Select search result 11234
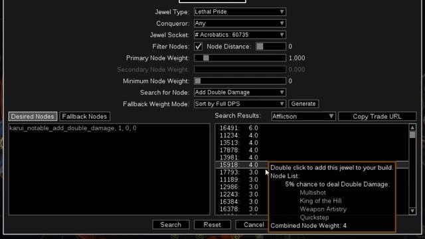Screen dimensions: 425x239 [311, 135]
